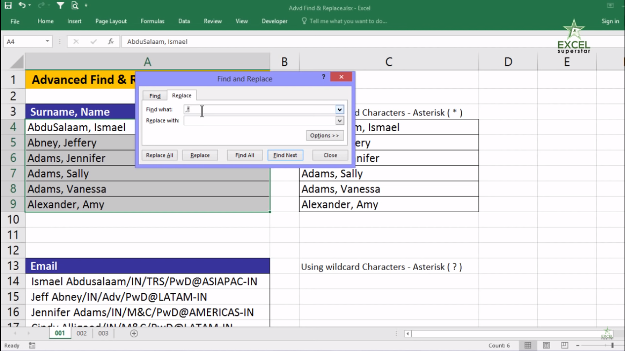625x351 pixels.
Task: Expand the Find what dropdown arrow
Action: [x=339, y=110]
